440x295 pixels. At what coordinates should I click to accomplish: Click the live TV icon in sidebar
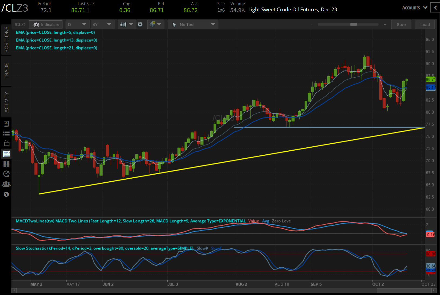[x=6, y=143]
